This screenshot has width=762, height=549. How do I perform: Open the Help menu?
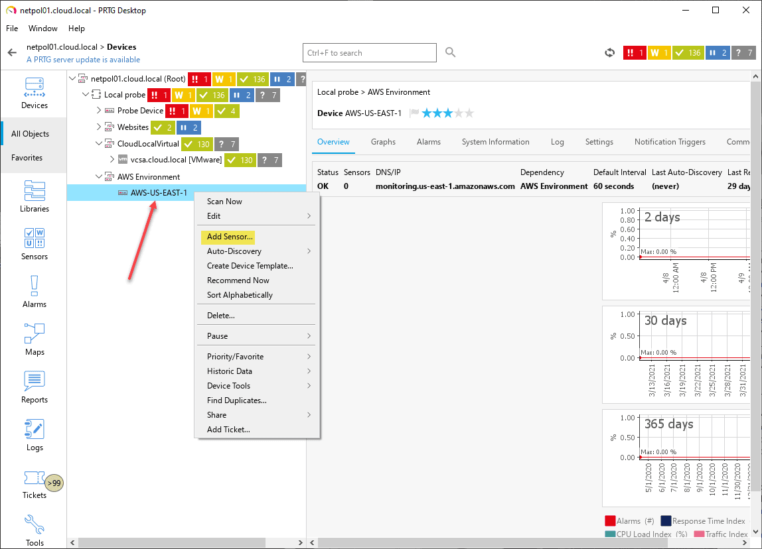point(76,28)
